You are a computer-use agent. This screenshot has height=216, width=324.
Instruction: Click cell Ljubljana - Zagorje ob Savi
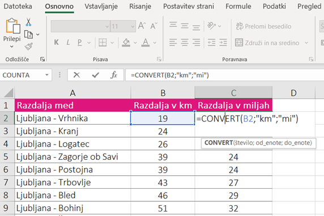pos(73,157)
